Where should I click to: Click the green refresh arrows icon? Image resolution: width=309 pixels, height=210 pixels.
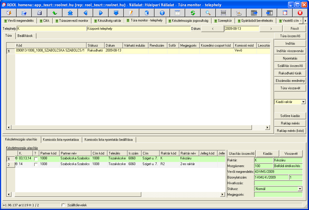(193, 13)
